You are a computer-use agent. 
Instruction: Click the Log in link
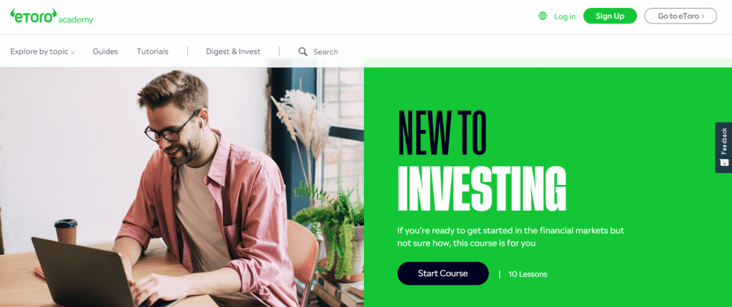coord(565,16)
